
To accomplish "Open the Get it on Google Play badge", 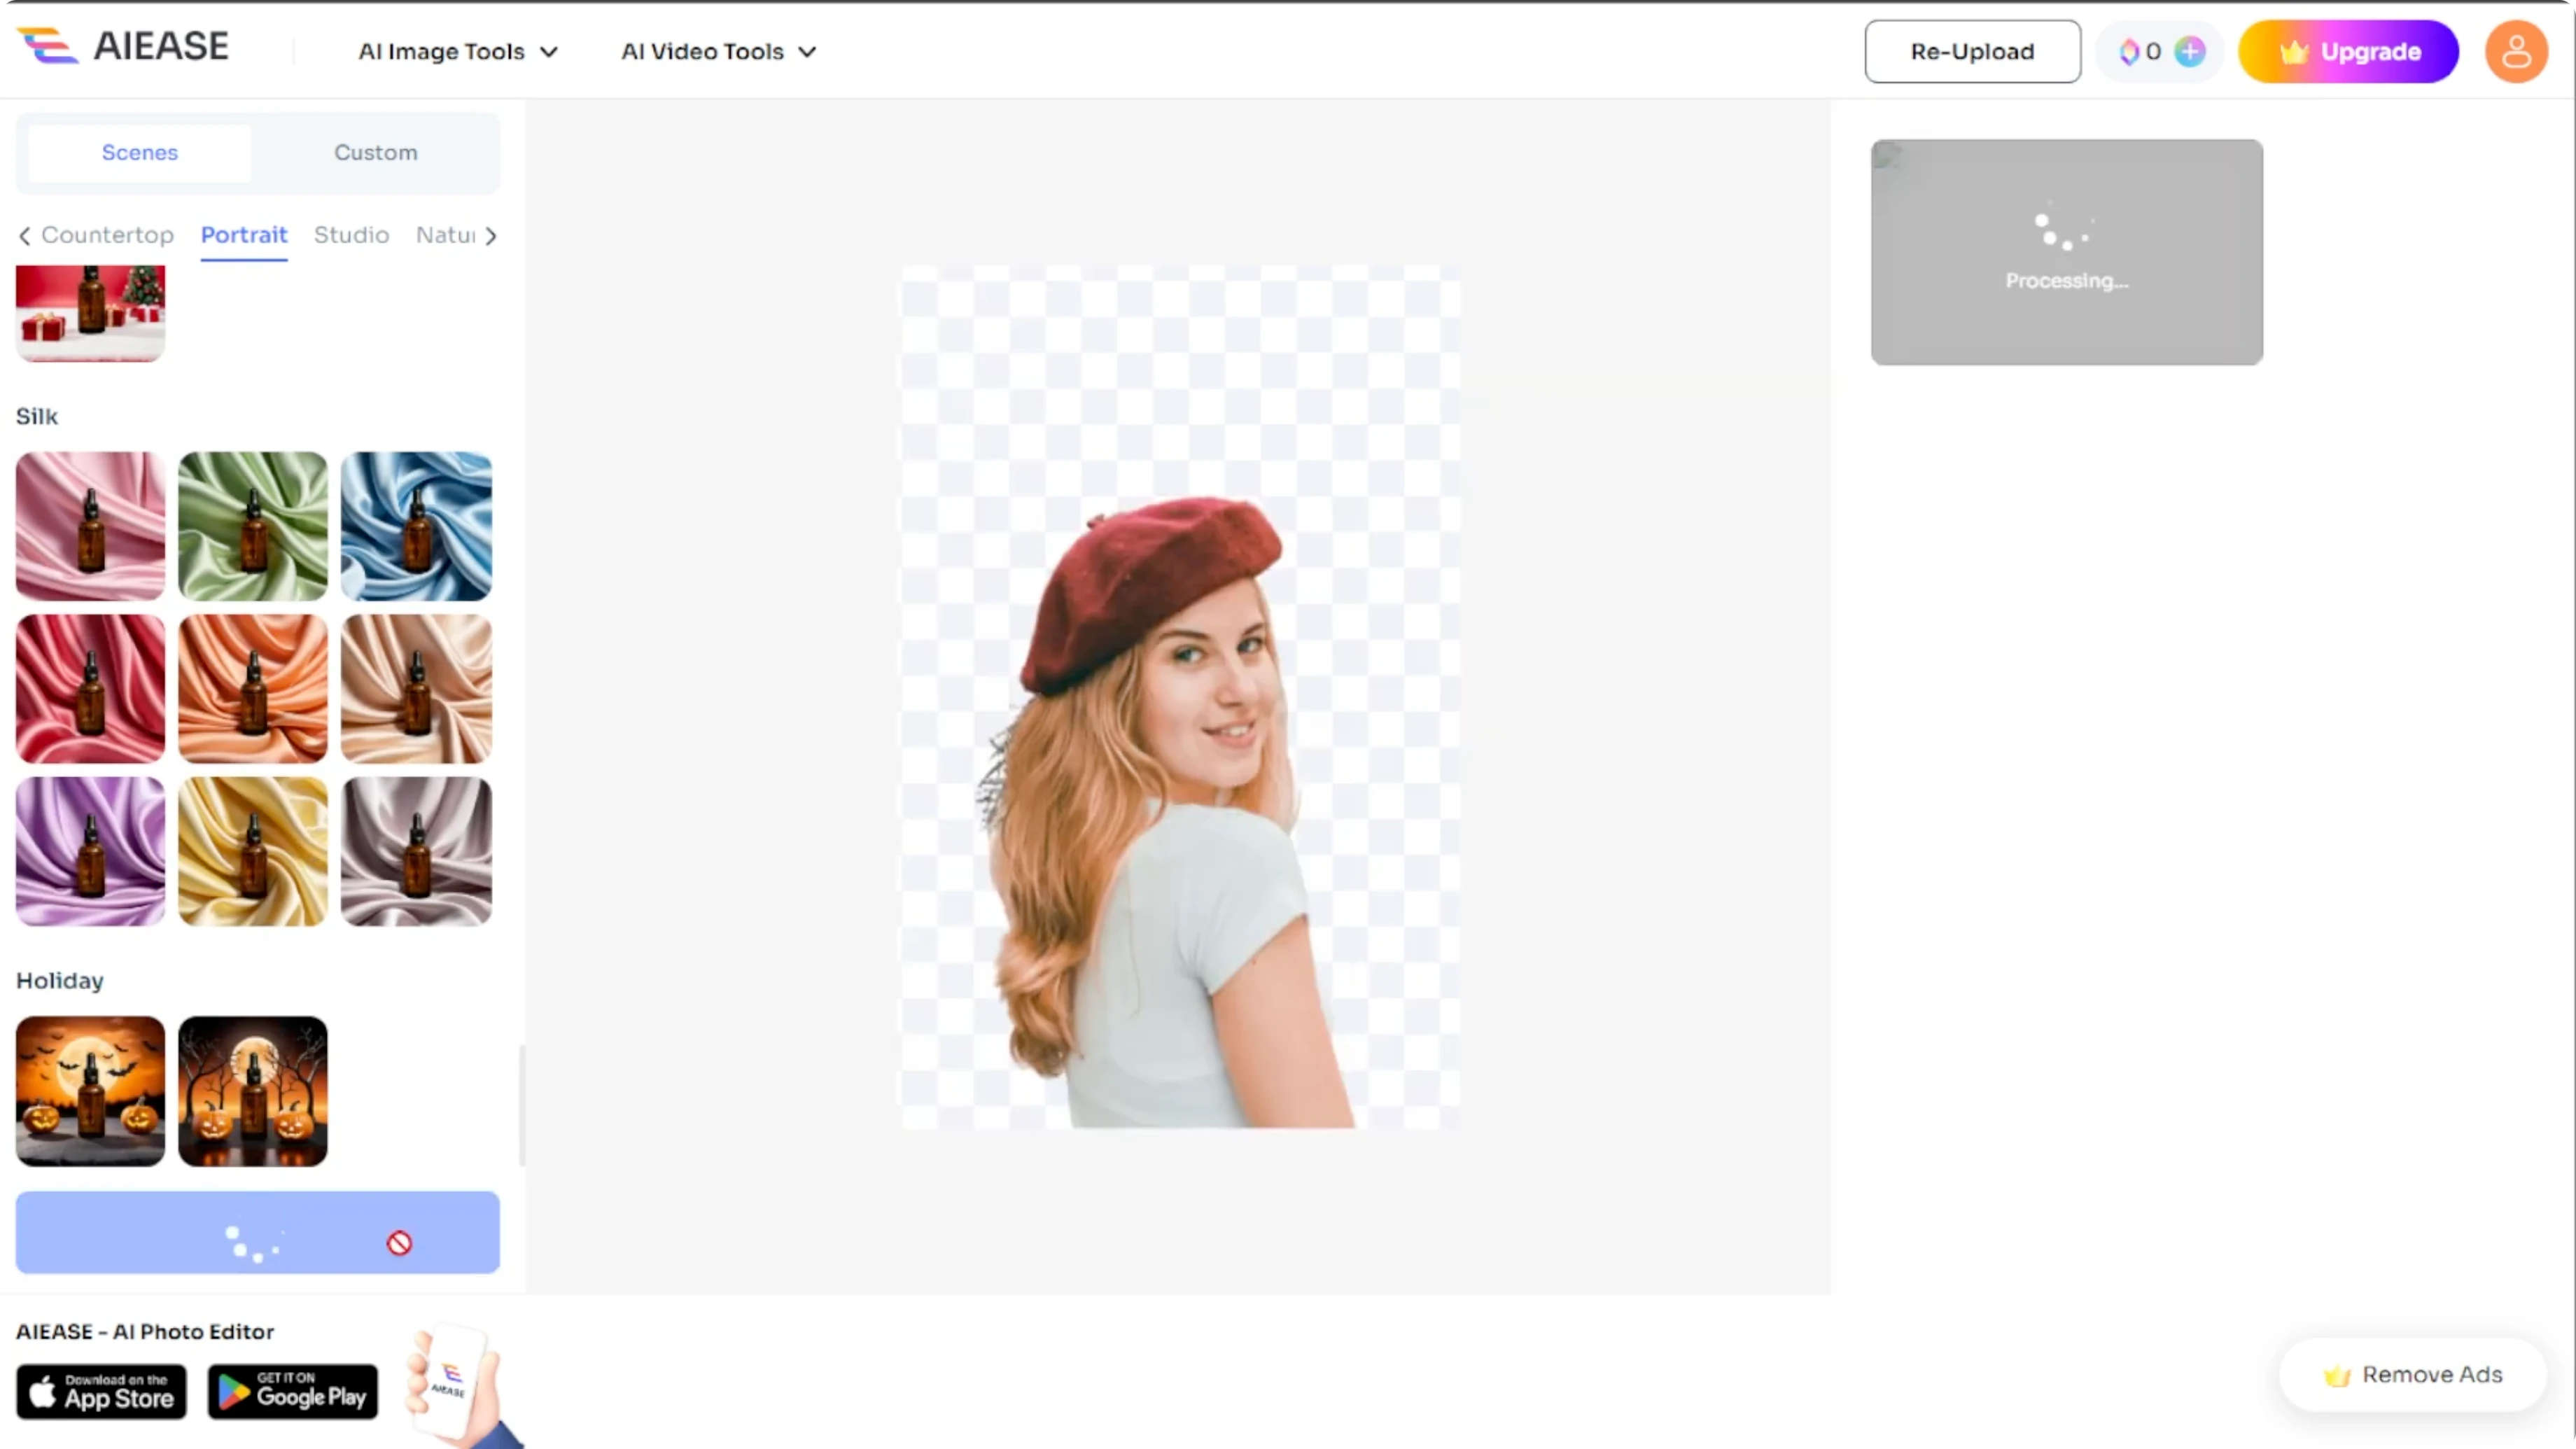I will pyautogui.click(x=293, y=1391).
